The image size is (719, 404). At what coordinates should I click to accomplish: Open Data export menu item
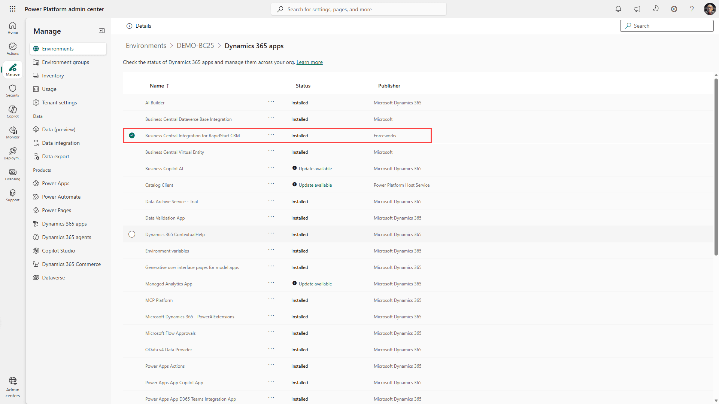(x=68, y=156)
